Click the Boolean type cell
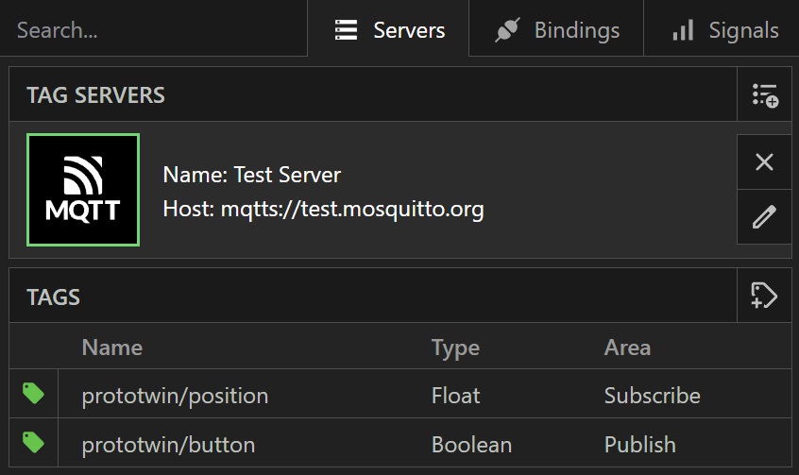Viewport: 799px width, 475px height. (471, 445)
